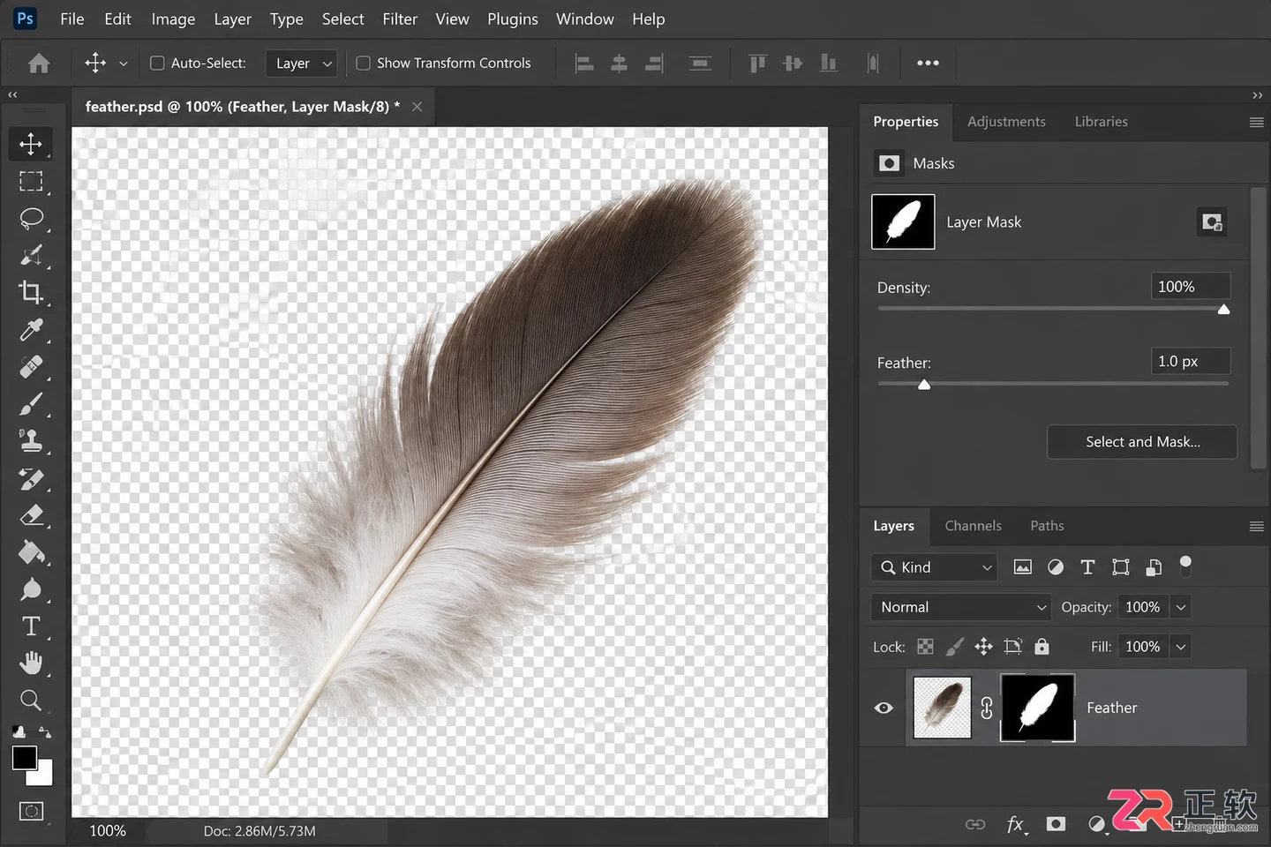This screenshot has width=1271, height=847.
Task: Open the fx layer style menu
Action: coord(1016,824)
